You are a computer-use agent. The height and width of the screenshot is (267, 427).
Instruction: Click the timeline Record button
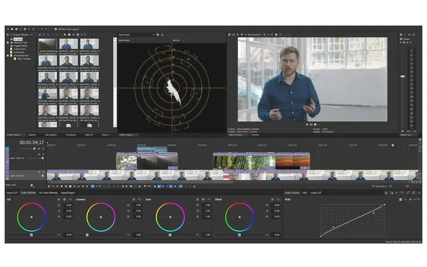49,186
